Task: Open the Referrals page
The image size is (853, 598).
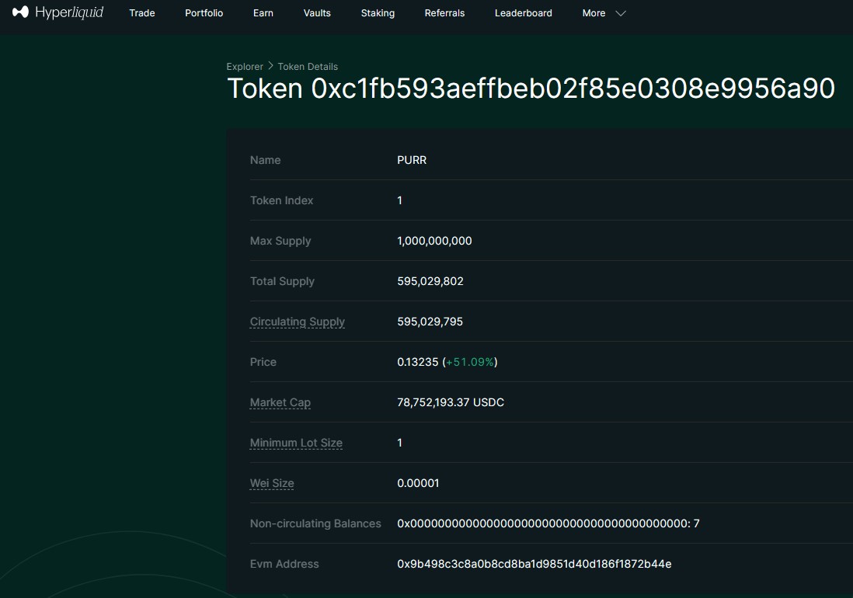Action: [x=444, y=13]
